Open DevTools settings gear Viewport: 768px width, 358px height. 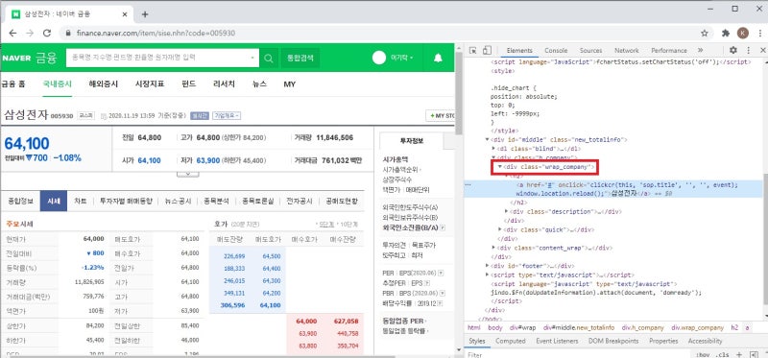click(732, 50)
